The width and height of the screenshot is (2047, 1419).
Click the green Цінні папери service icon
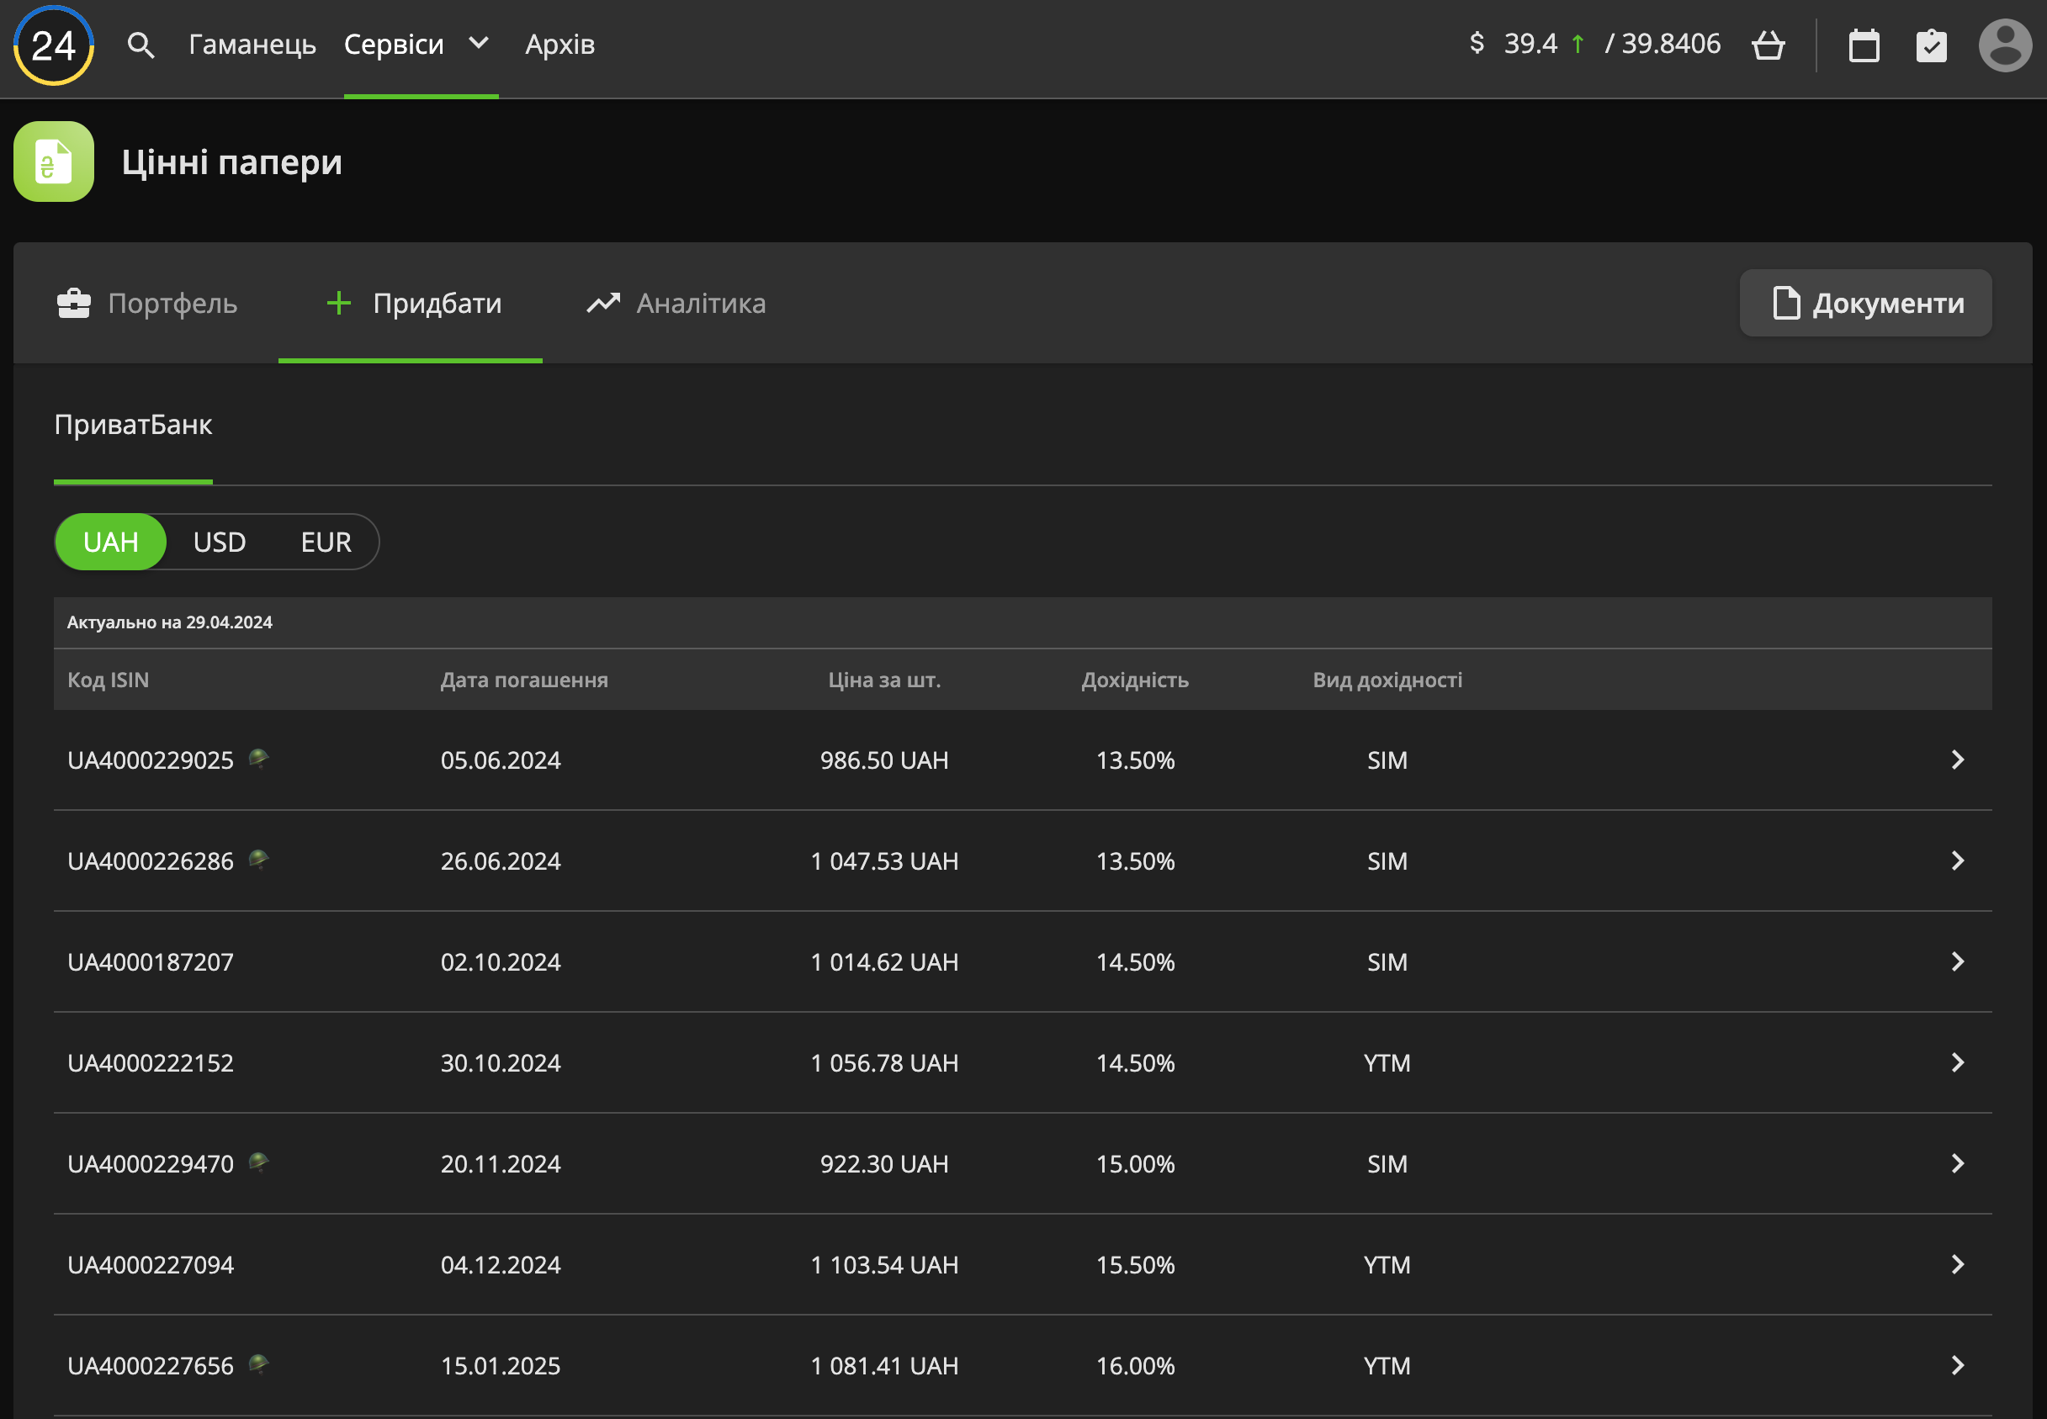53,161
